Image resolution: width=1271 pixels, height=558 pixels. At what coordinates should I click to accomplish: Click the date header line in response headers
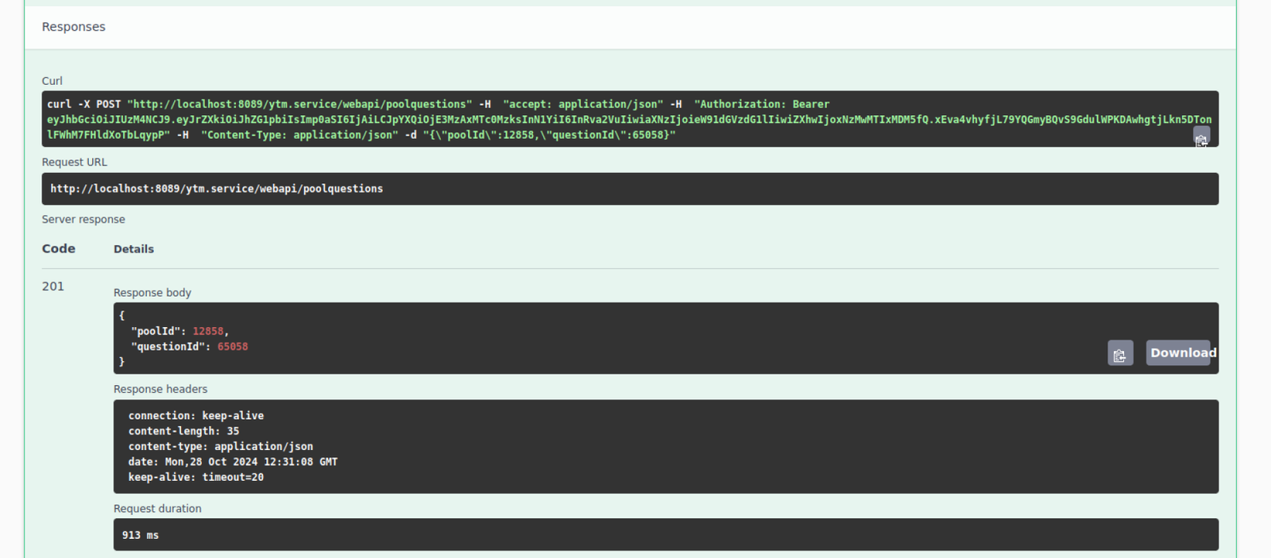[233, 462]
